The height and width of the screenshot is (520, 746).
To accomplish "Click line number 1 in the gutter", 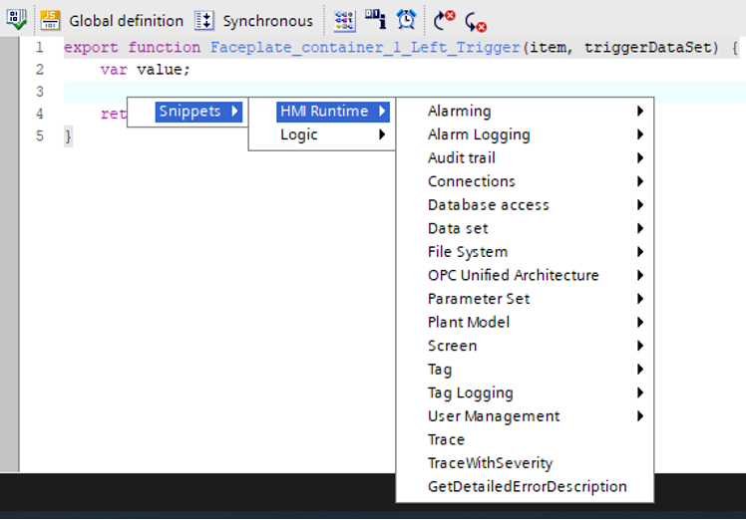I will pyautogui.click(x=40, y=48).
